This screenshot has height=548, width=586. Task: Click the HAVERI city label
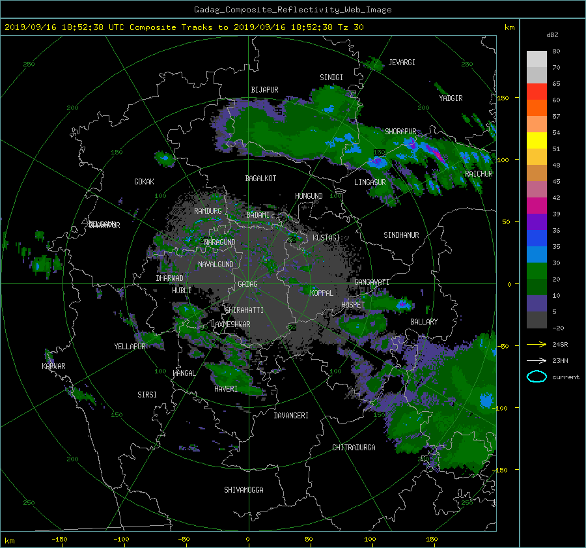(x=226, y=389)
